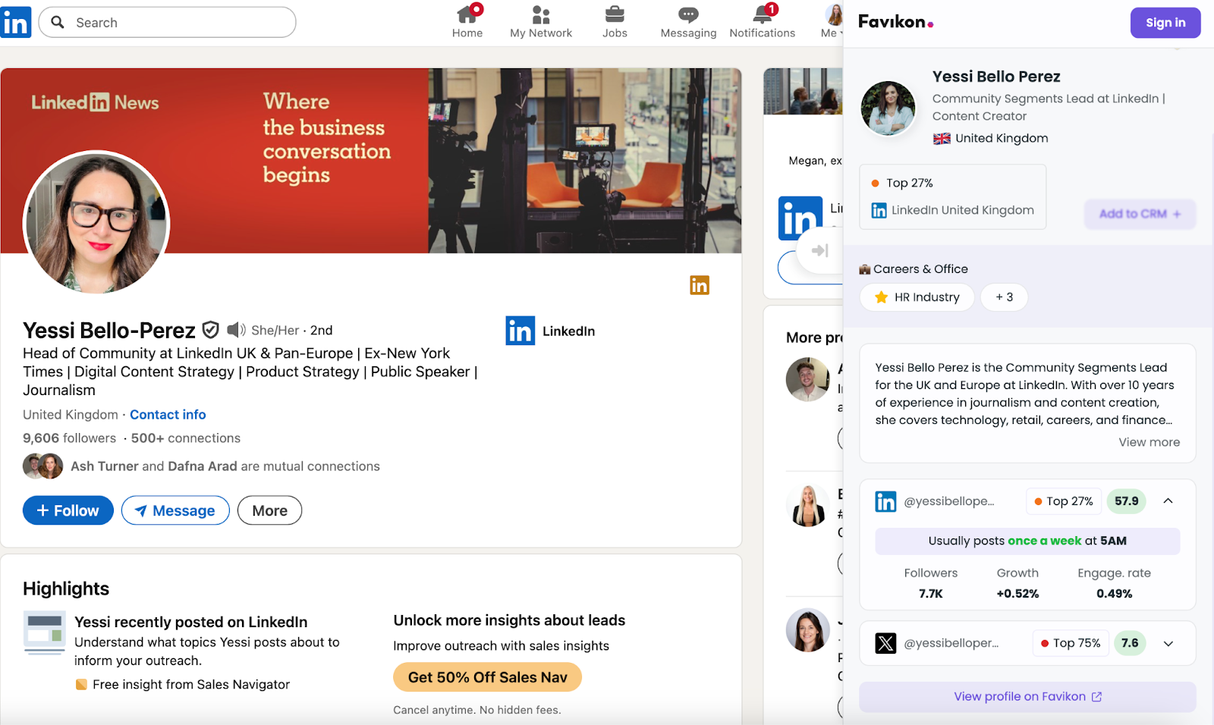The width and height of the screenshot is (1214, 725).
Task: Click the X platform icon
Action: pos(885,643)
